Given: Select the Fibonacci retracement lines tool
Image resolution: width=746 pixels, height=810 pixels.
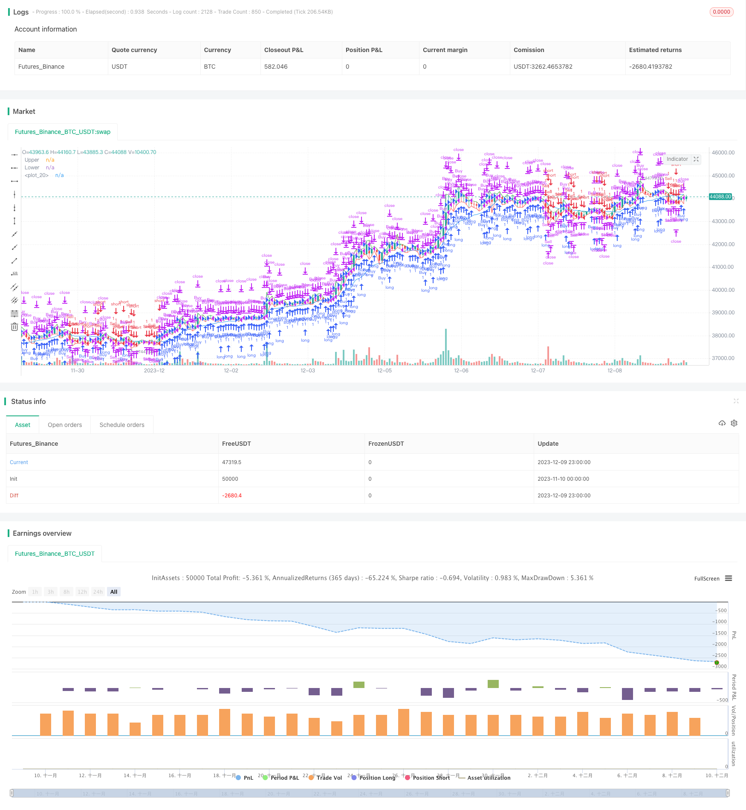Looking at the screenshot, I should click(14, 314).
